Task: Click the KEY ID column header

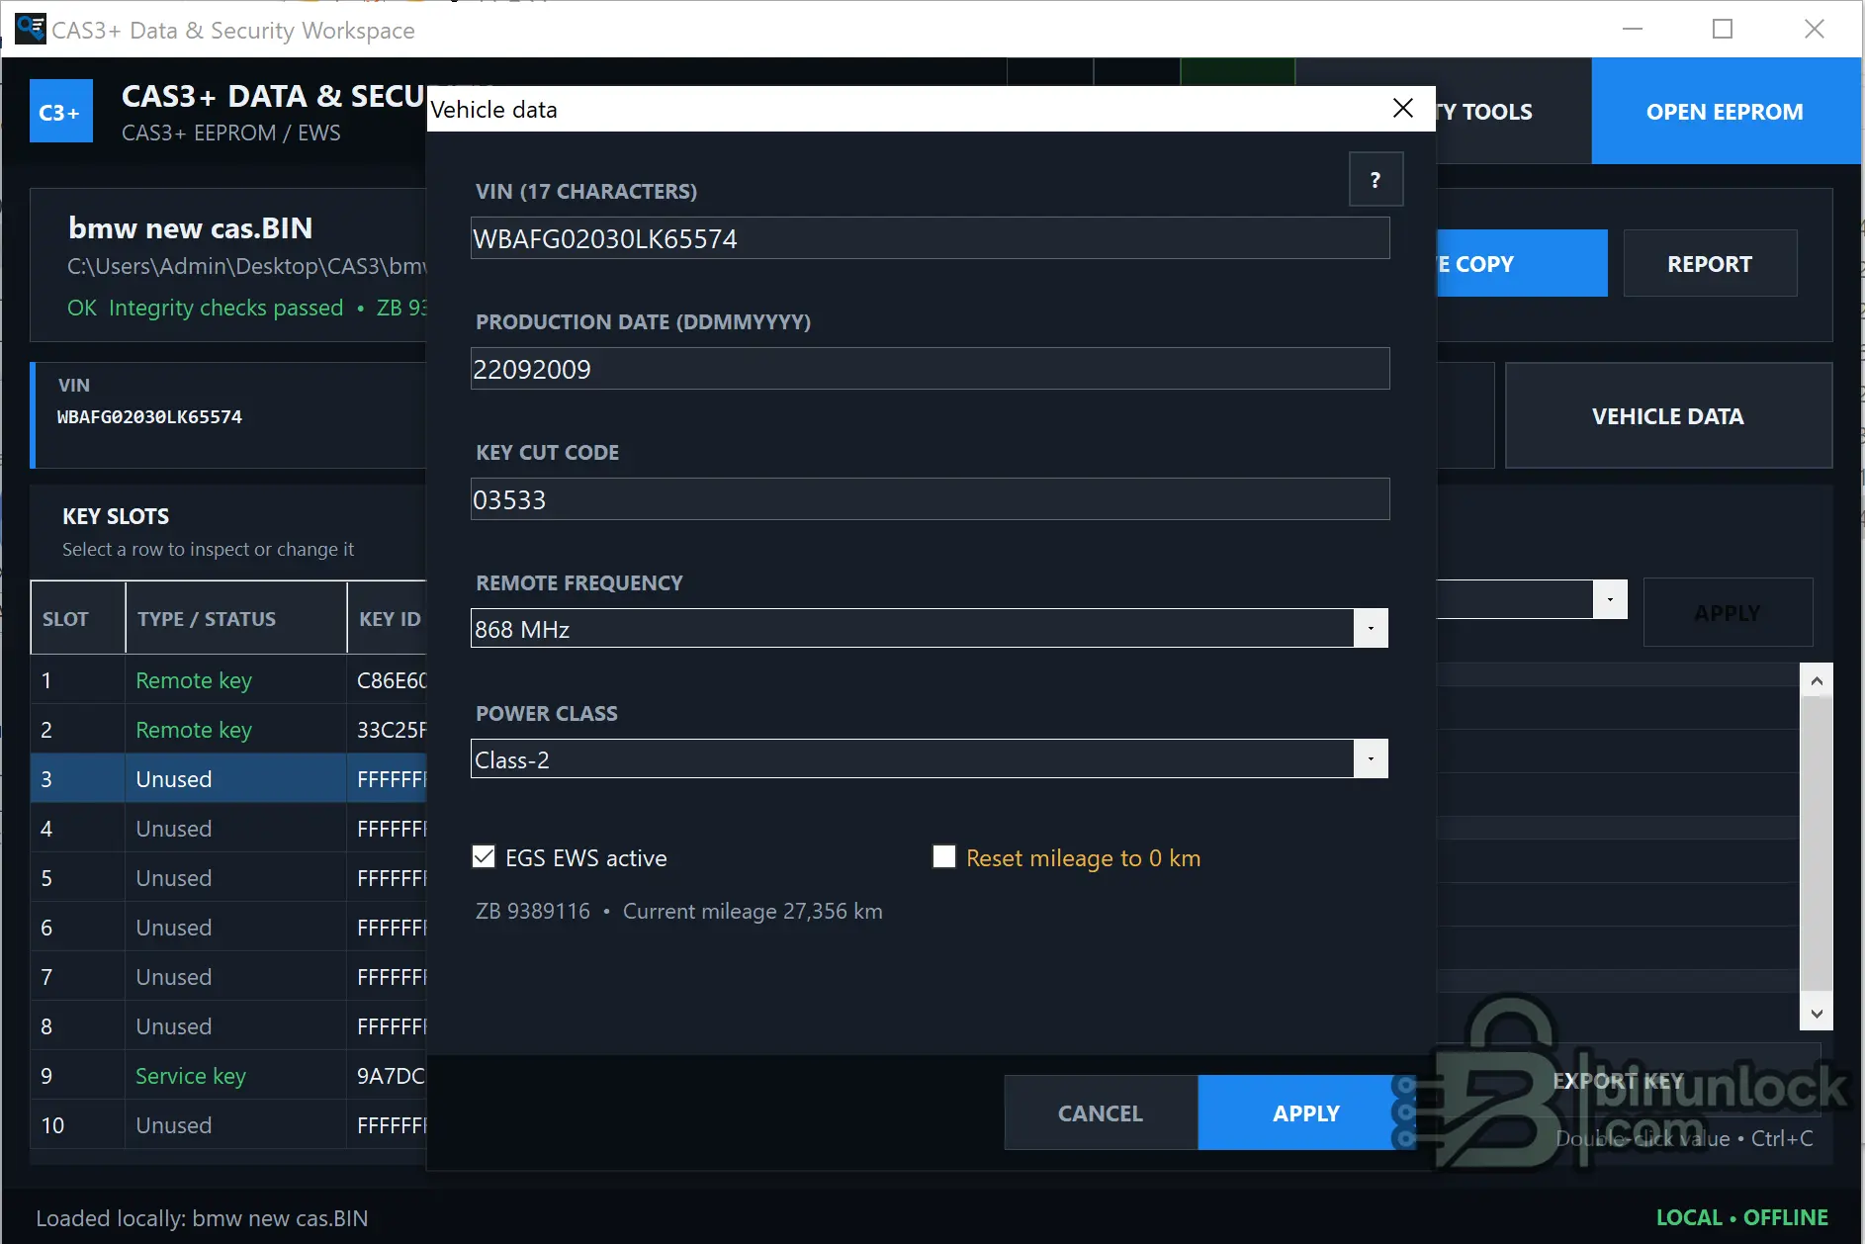Action: 388,618
